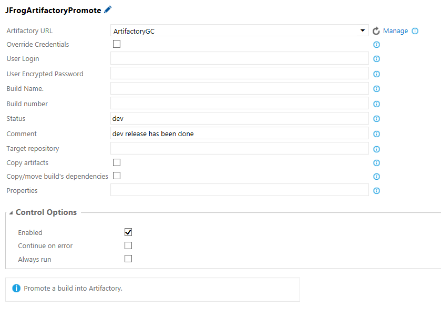
Task: Click the Properties input field
Action: point(239,190)
